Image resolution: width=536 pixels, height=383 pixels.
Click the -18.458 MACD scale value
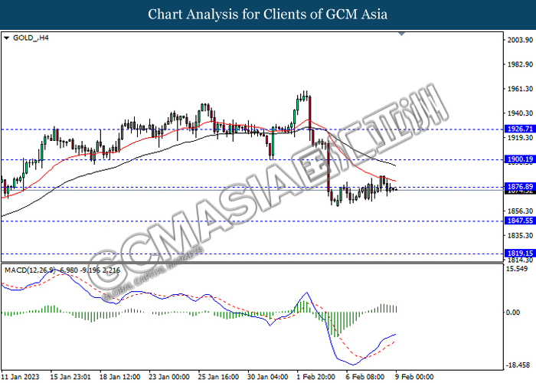518,365
